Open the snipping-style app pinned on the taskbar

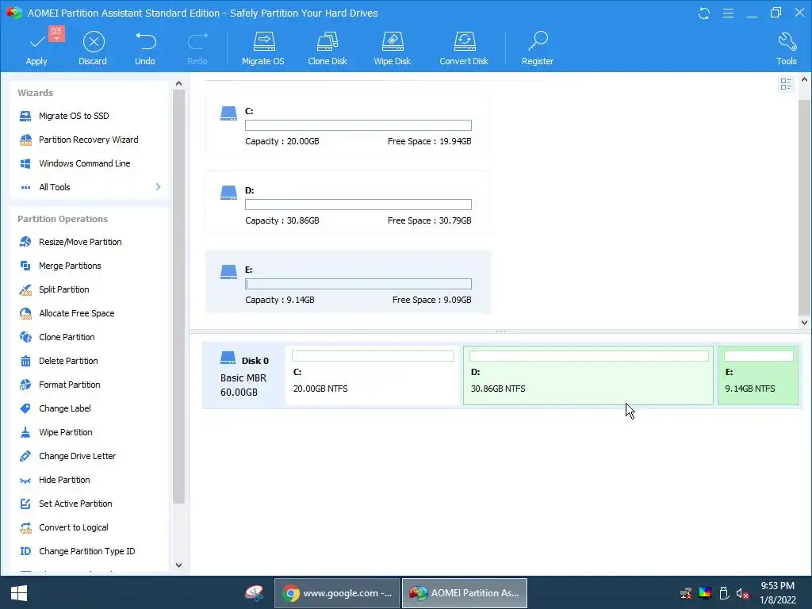tap(255, 593)
